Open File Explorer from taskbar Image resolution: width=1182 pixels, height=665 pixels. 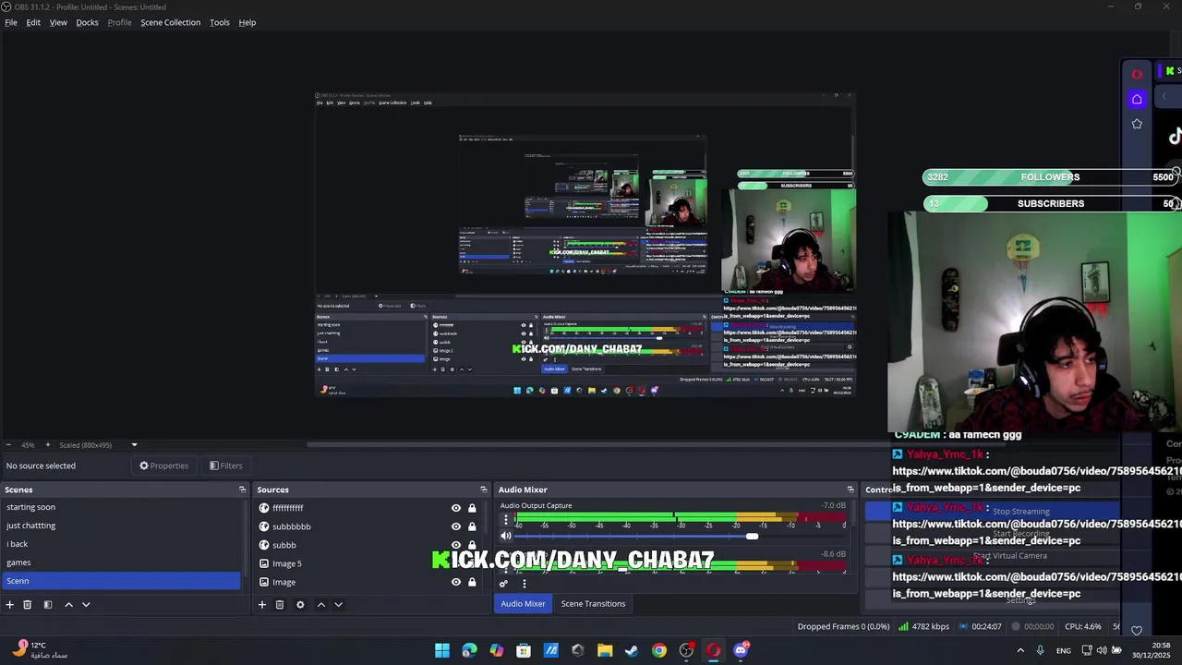click(605, 650)
